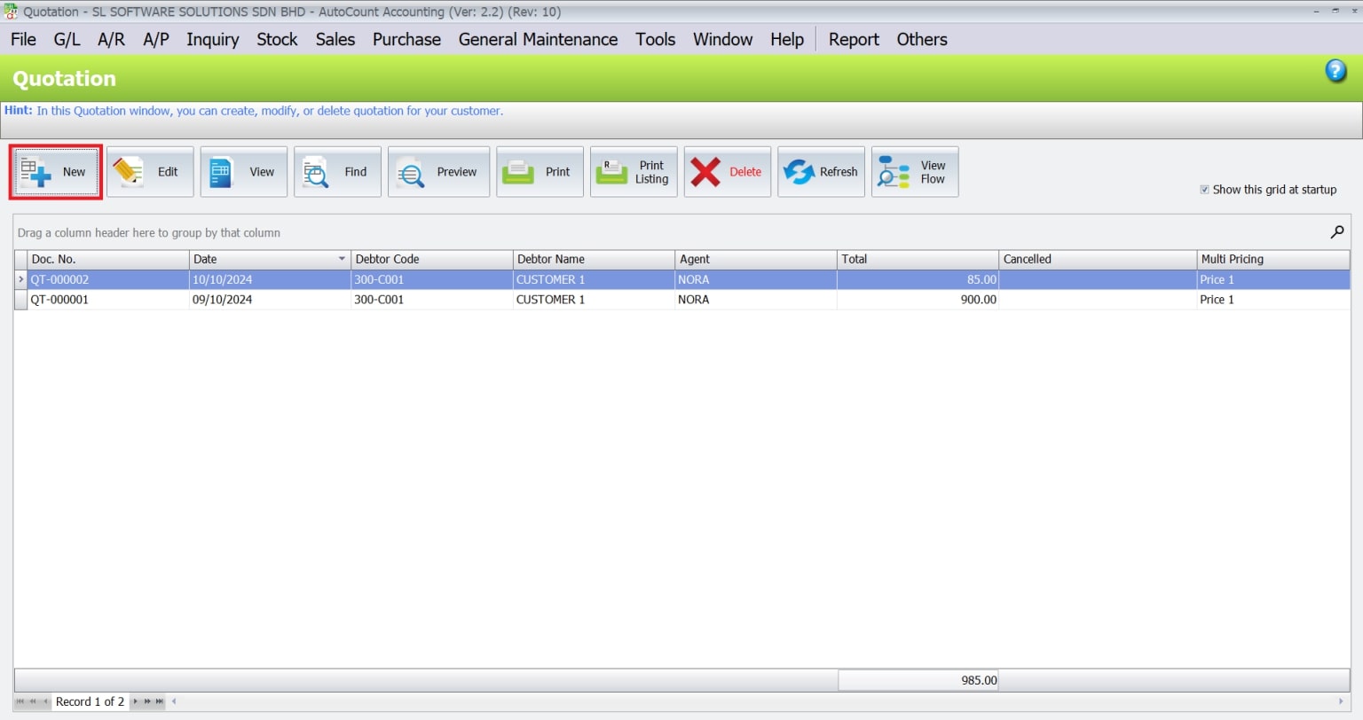Open the Date column filter dropdown

coord(343,259)
